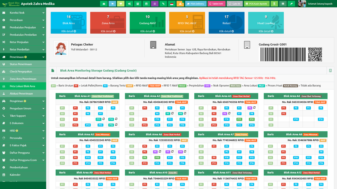Screen dimensions: 337x189
Task: Expand the Personalia chevron
Action: point(44,138)
